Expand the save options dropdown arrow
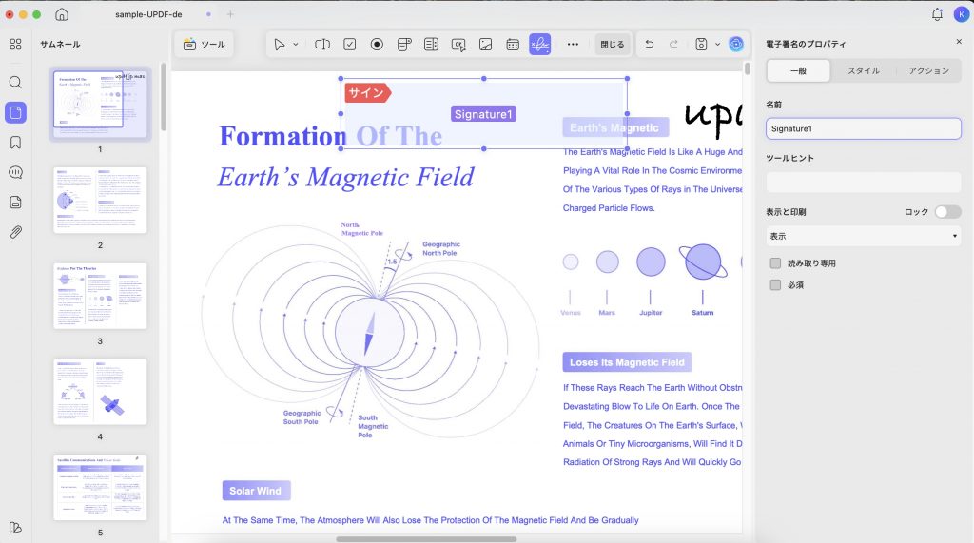The image size is (974, 543). 717,44
